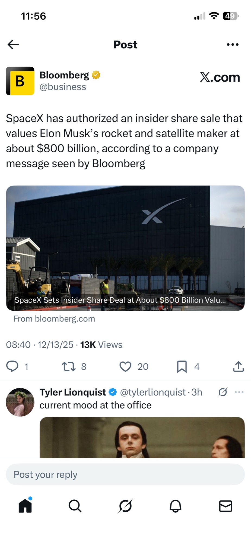Share the post via share icon
Image resolution: width=251 pixels, height=544 pixels.
(x=239, y=366)
